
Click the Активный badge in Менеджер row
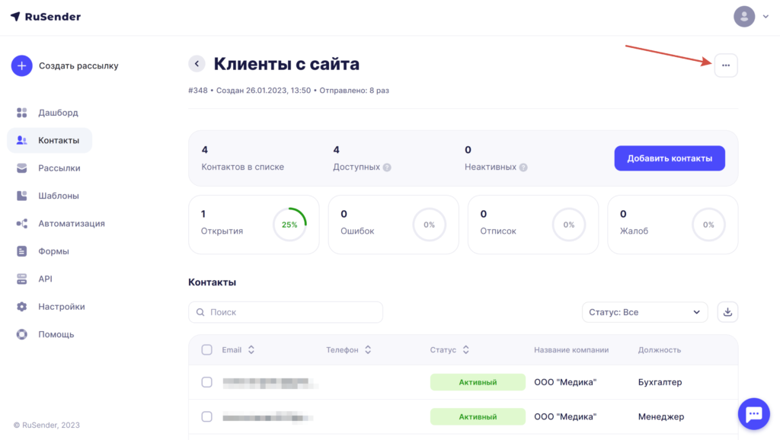point(478,416)
